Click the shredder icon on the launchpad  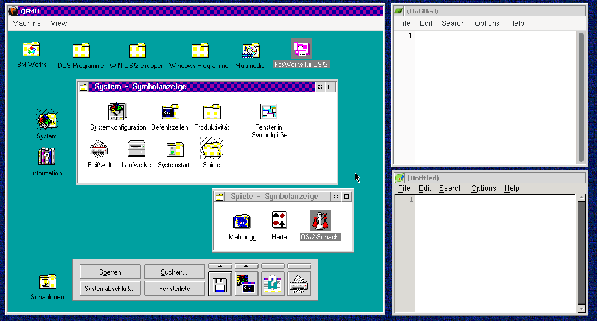click(x=299, y=284)
